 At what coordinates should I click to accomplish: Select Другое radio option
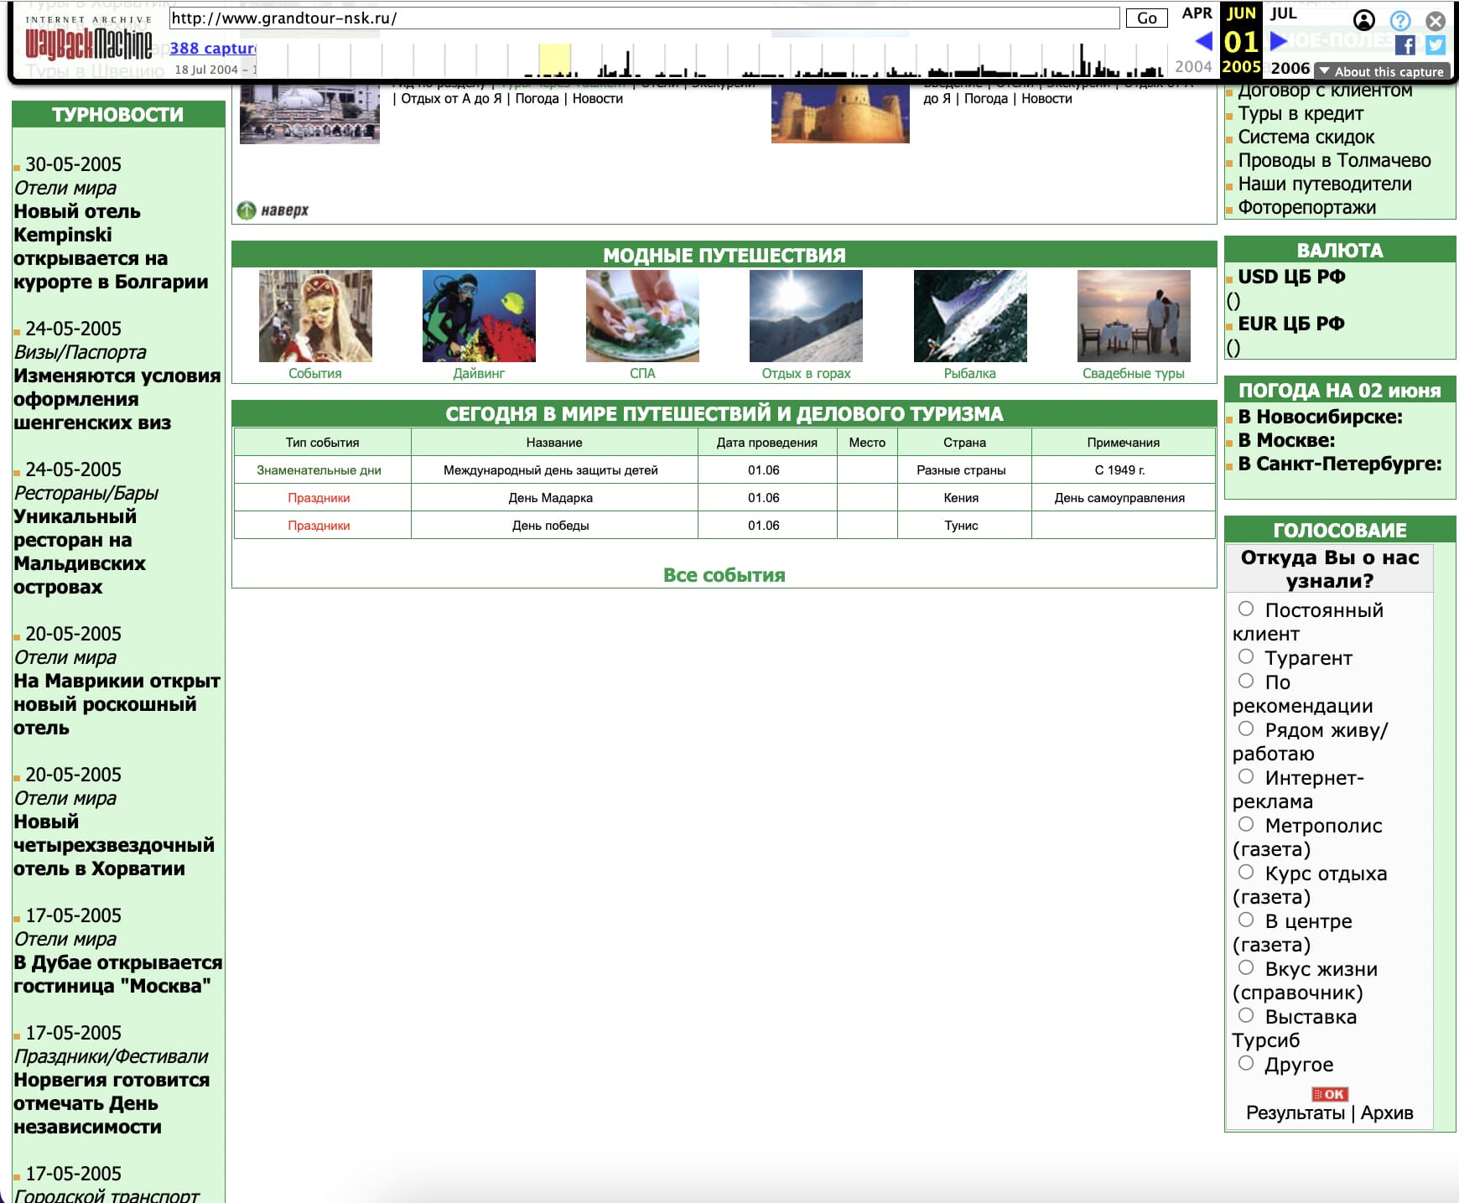1246,1063
